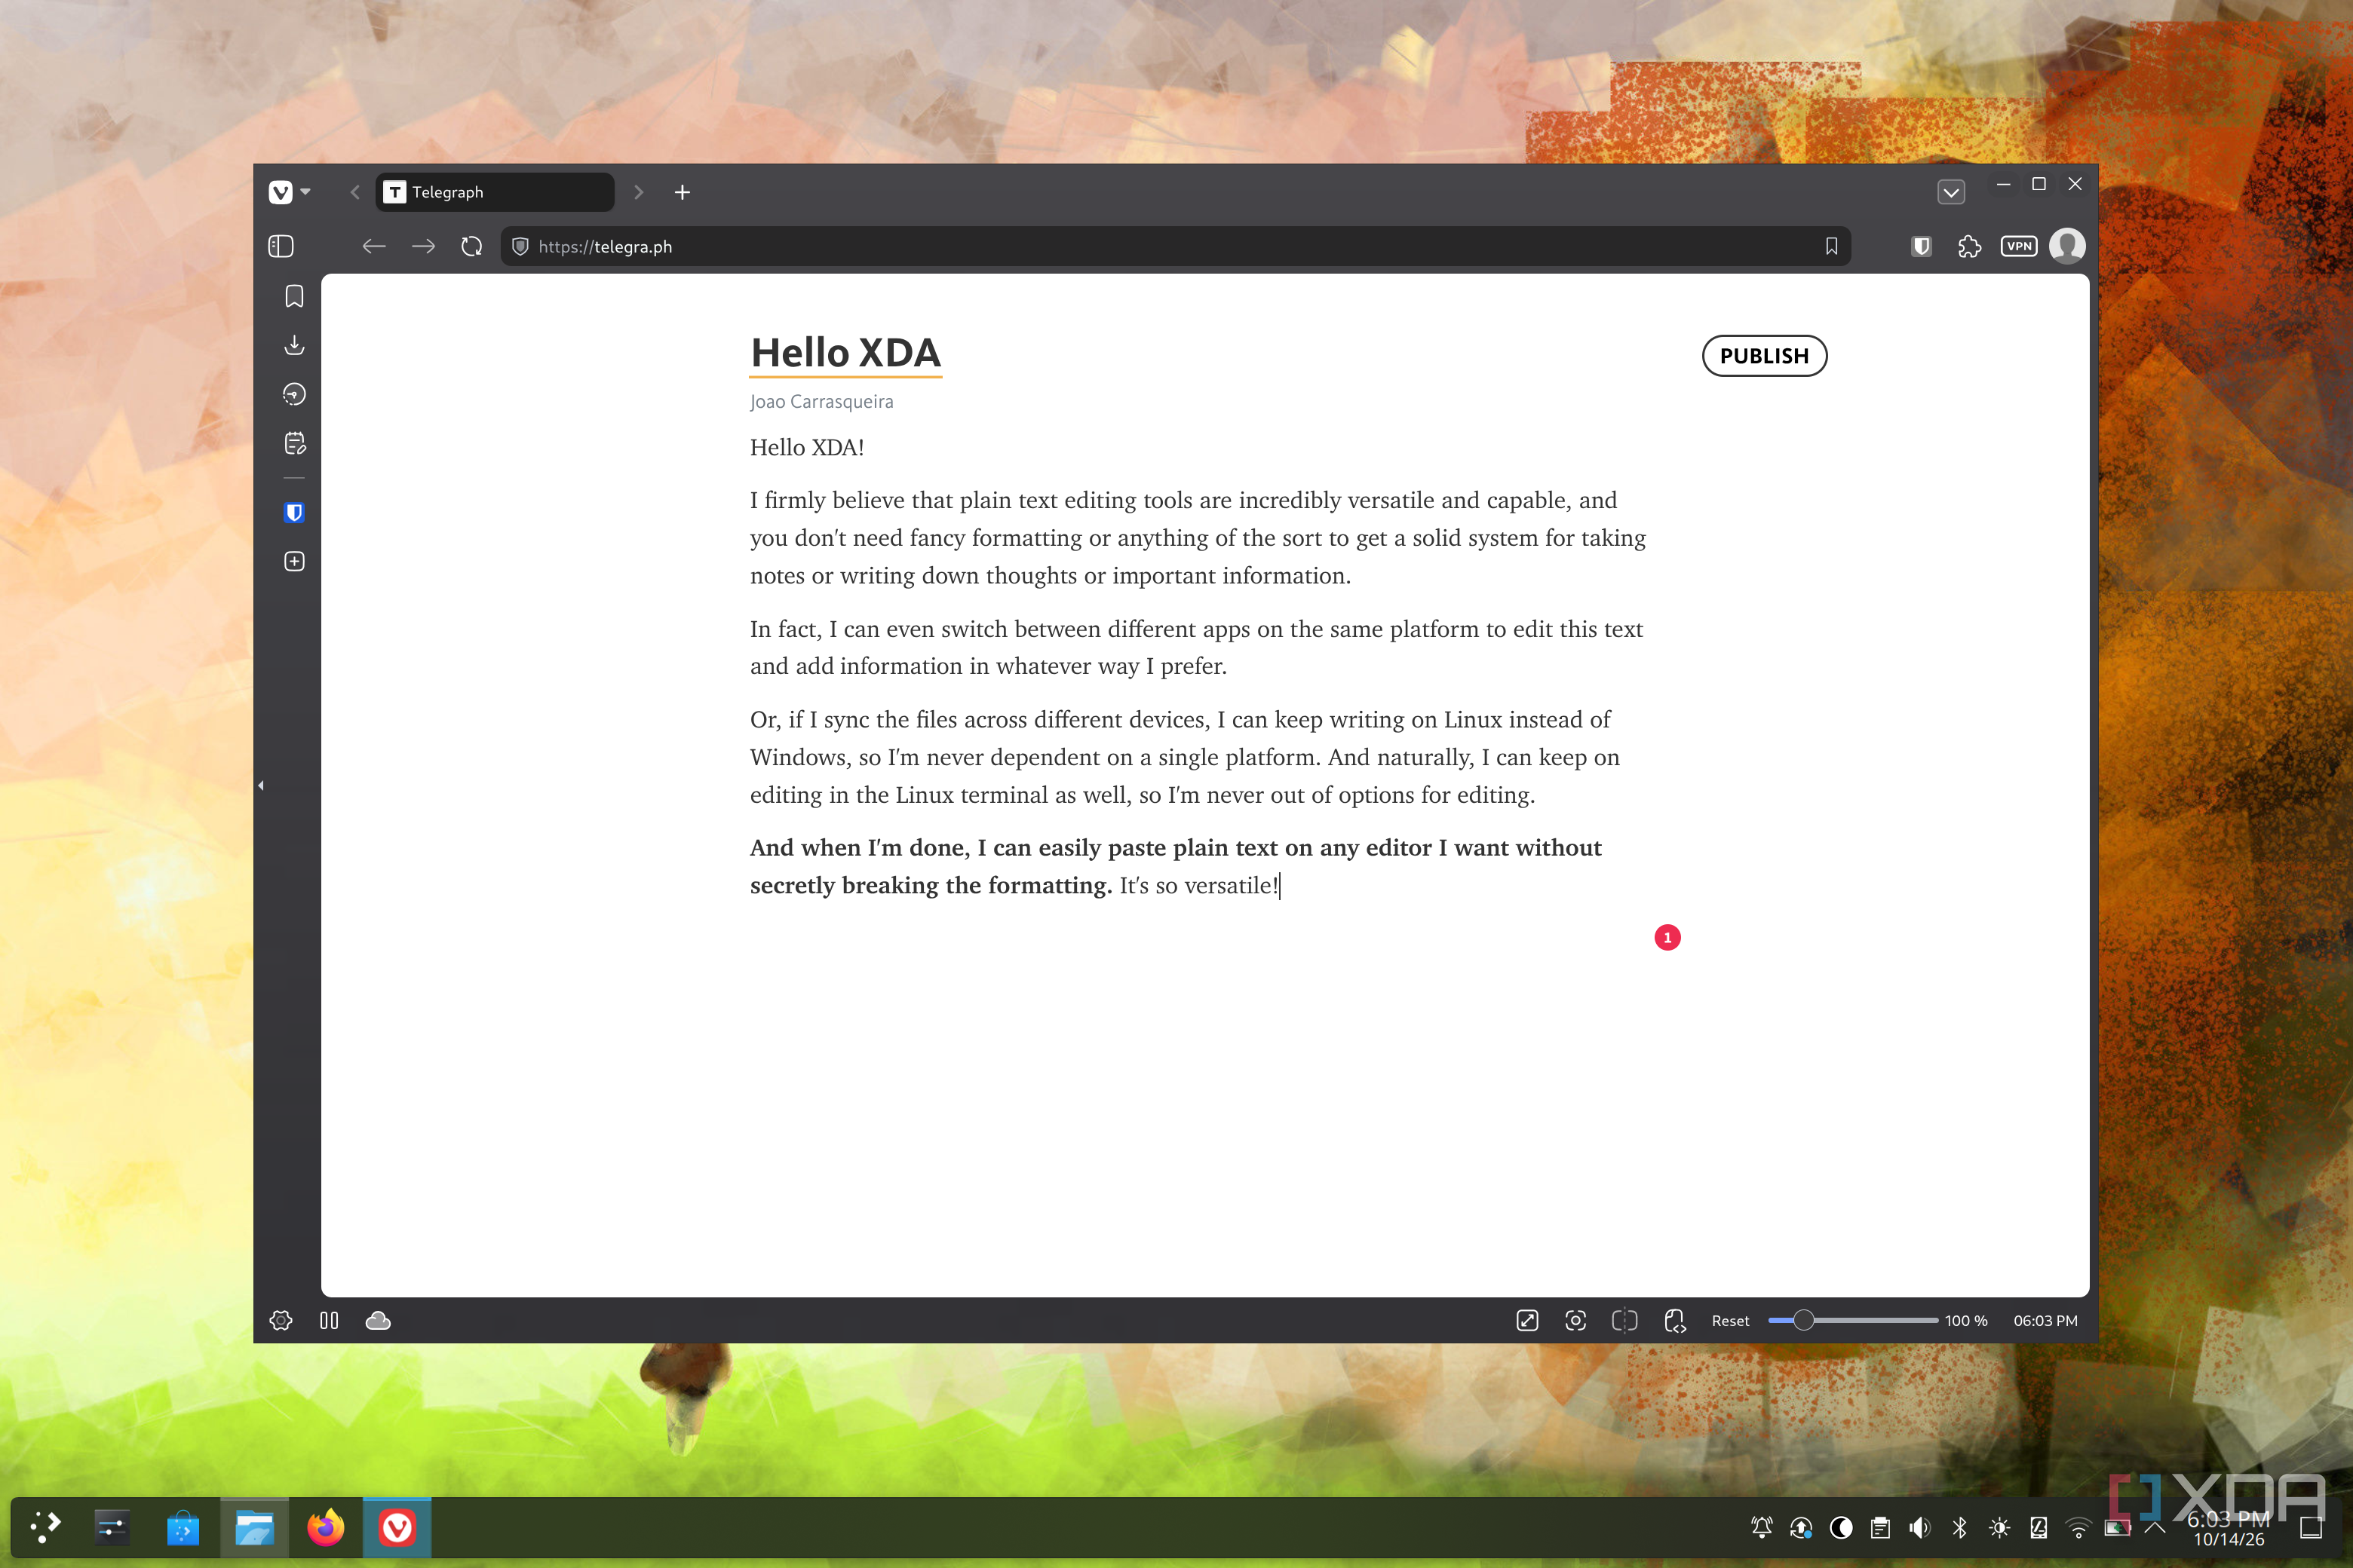Click the 06:03 PM status bar clock
Viewport: 2353px width, 1568px height.
coord(2045,1320)
